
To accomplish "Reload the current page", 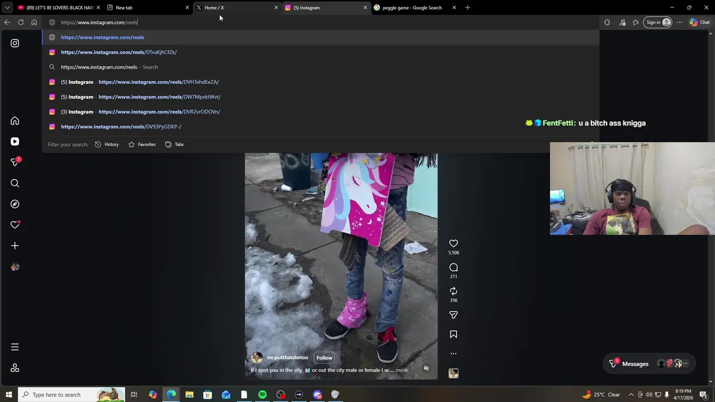I will 21,22.
